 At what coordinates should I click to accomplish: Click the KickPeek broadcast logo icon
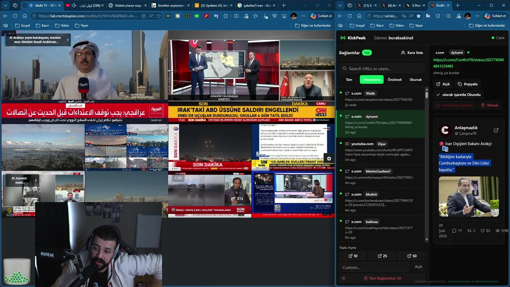point(343,38)
